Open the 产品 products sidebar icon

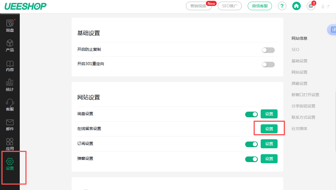click(10, 45)
